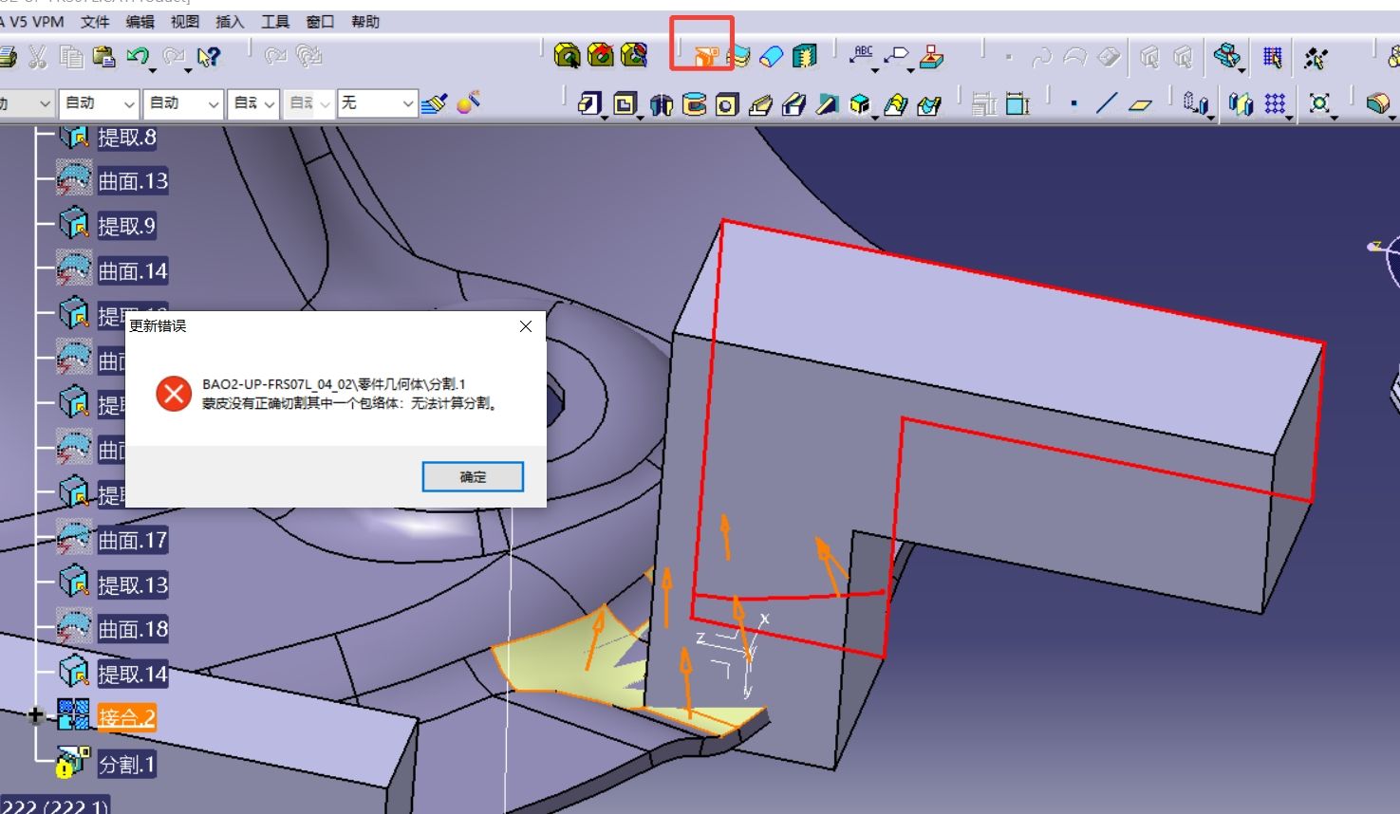The width and height of the screenshot is (1400, 814).
Task: Click the Plane creation icon
Action: [x=1140, y=104]
